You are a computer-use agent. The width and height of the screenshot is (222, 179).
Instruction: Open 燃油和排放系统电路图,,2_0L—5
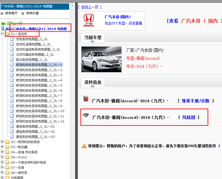coord(39,85)
